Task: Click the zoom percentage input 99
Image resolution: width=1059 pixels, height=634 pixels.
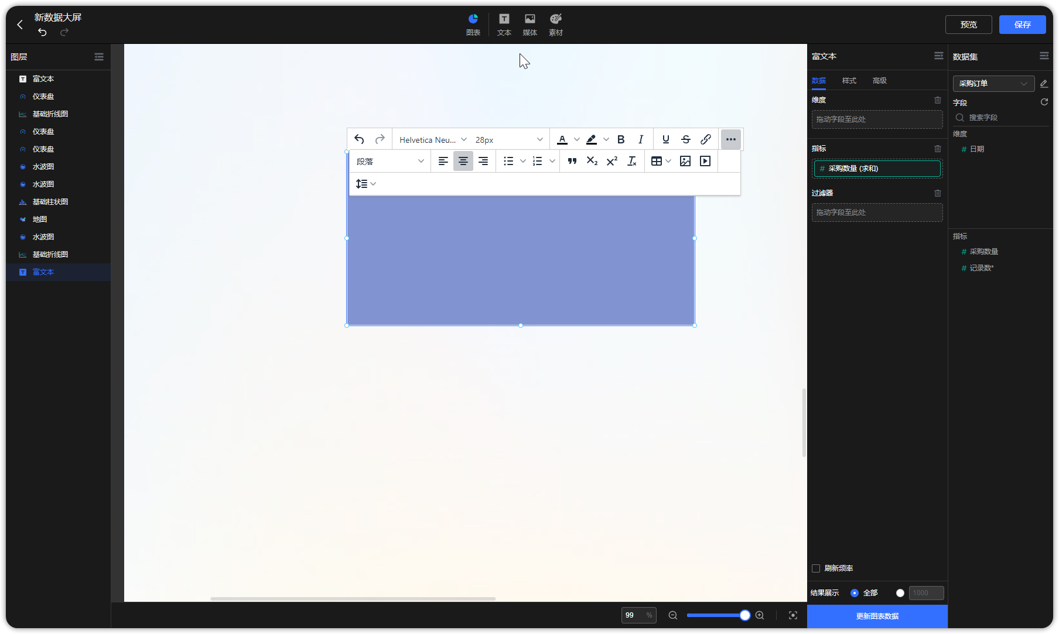Action: pyautogui.click(x=639, y=615)
